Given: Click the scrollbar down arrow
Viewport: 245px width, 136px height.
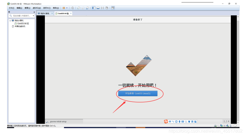Looking at the screenshot, I should (x=238, y=123).
